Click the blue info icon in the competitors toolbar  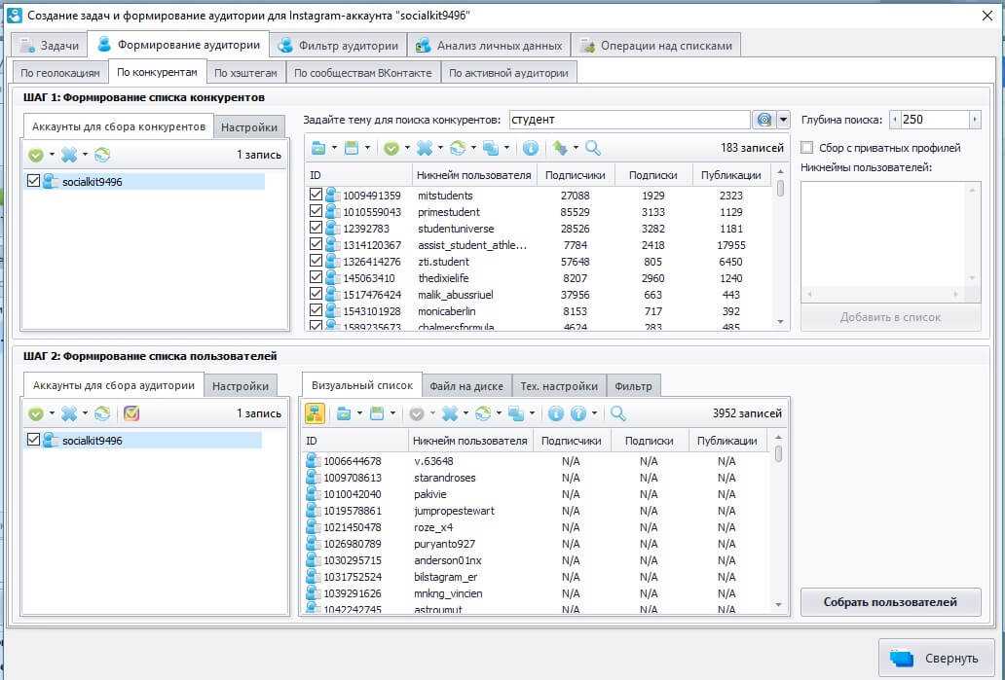[531, 148]
